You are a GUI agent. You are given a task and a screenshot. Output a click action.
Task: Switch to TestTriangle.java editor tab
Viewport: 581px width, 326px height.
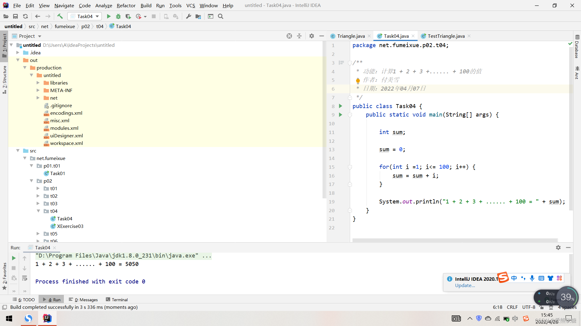click(446, 36)
